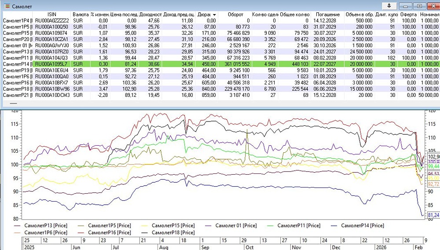
Task: Select the Самолет1Р4 row name
Action: pos(18,21)
